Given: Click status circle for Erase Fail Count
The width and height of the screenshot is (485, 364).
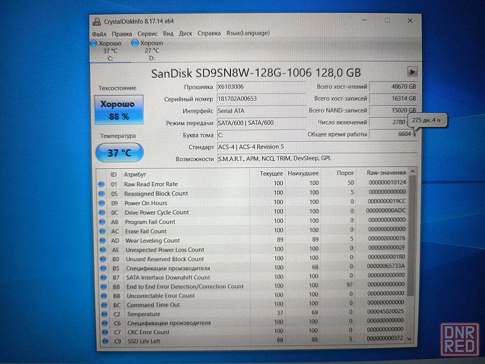Looking at the screenshot, I should click(x=103, y=231).
